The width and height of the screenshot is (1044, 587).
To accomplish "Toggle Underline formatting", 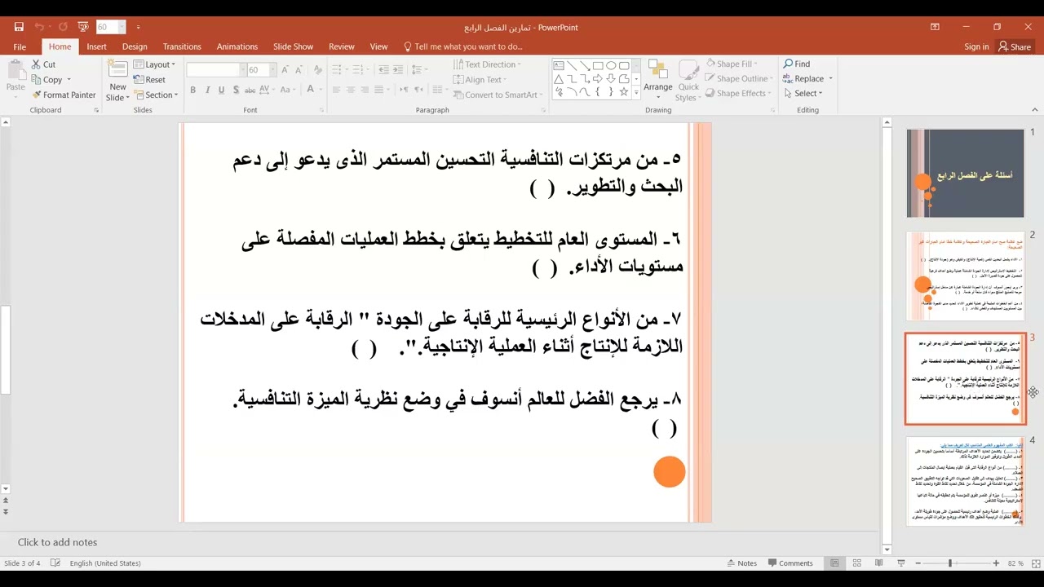I will pos(222,90).
